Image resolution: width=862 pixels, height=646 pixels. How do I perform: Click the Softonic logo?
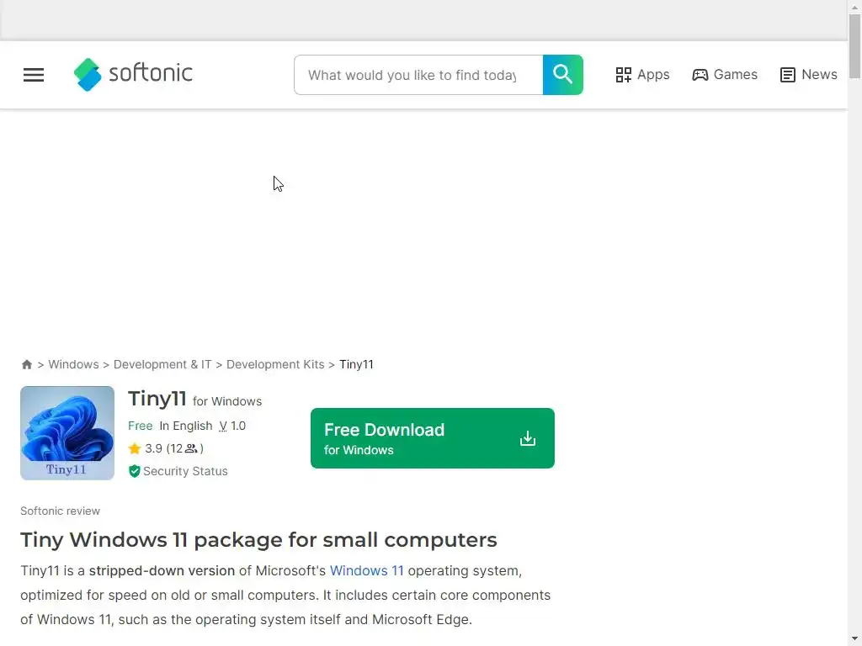point(133,74)
